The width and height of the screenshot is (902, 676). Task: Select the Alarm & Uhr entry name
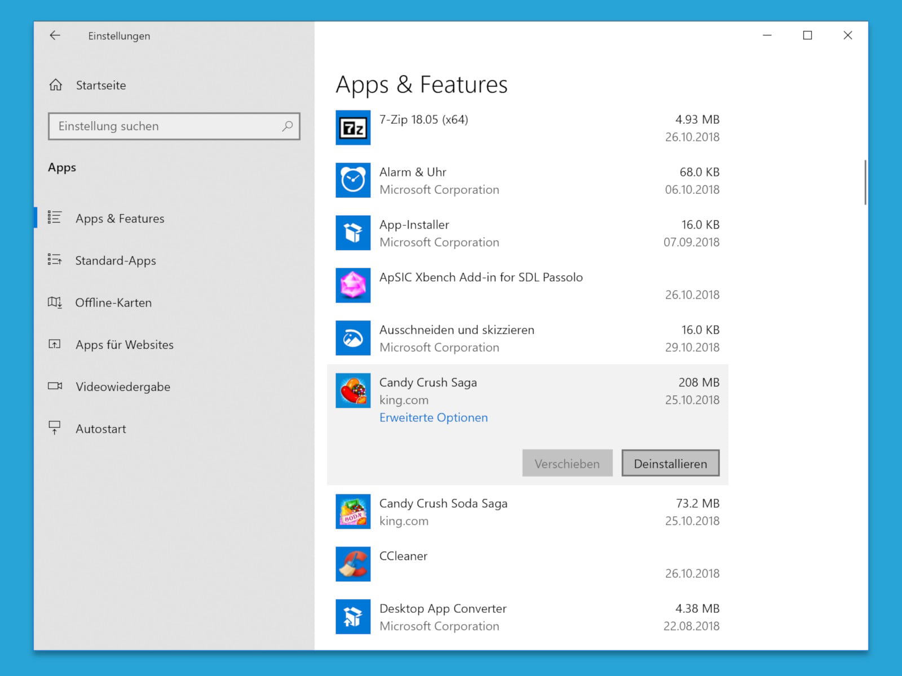click(413, 172)
